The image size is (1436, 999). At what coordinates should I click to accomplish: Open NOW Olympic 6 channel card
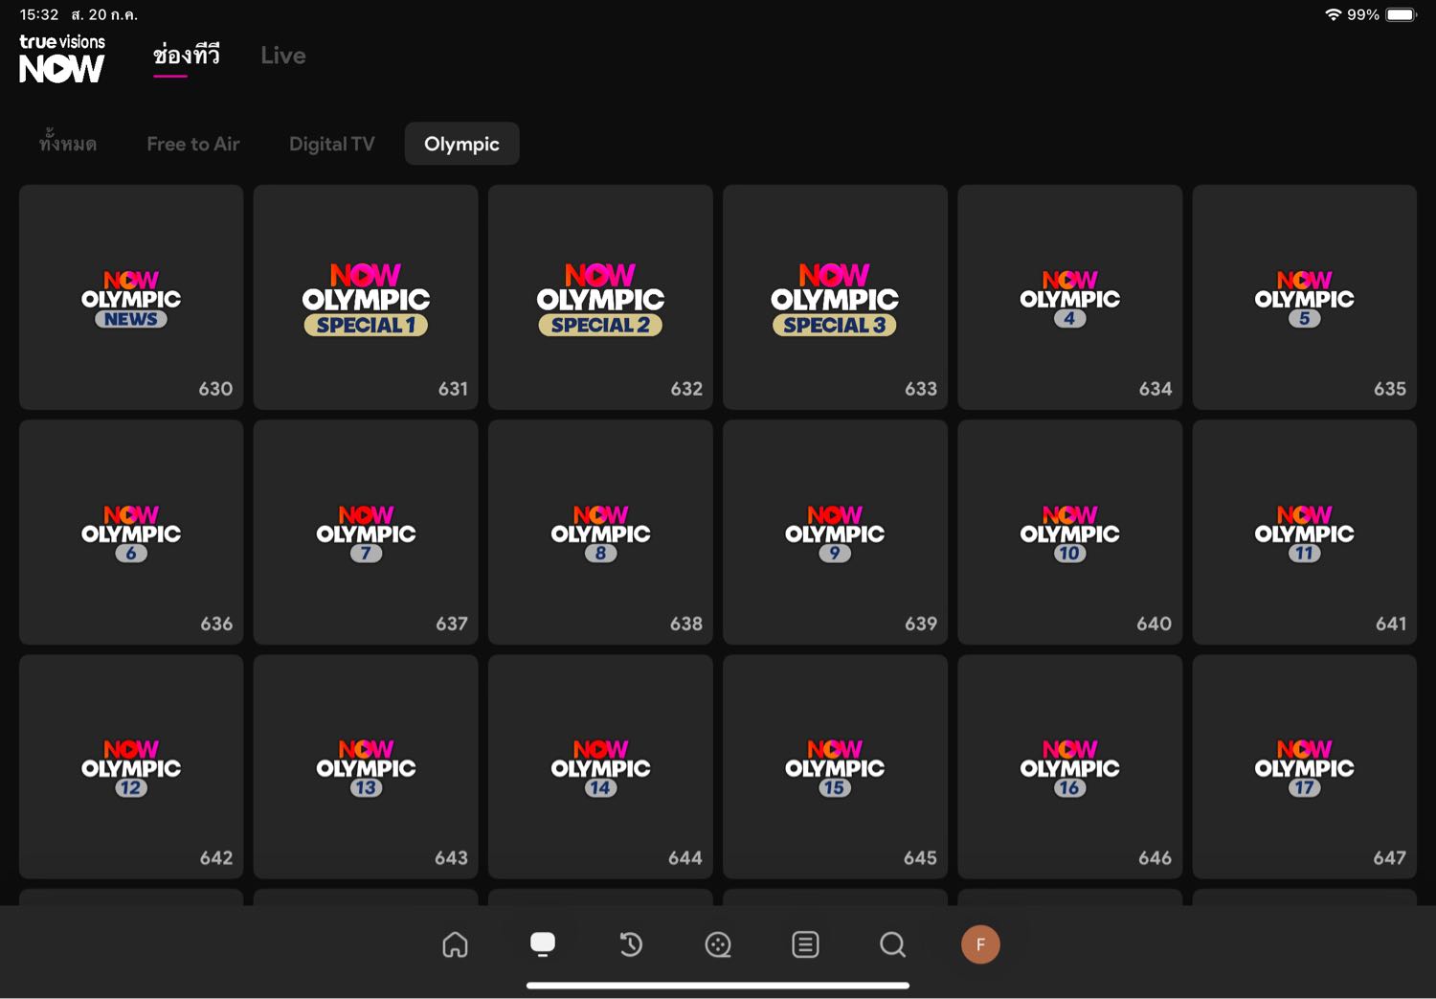click(131, 532)
